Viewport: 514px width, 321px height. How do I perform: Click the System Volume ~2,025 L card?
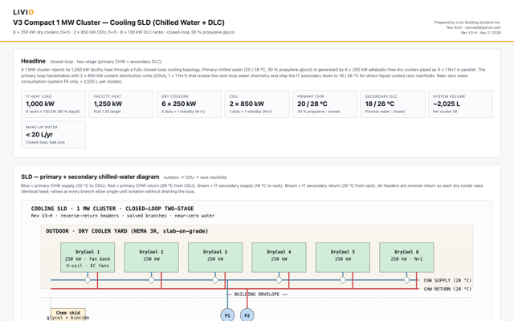coord(460,104)
